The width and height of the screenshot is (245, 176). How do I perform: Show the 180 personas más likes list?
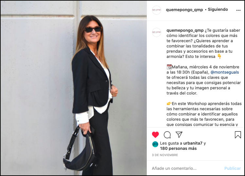click(x=178, y=149)
